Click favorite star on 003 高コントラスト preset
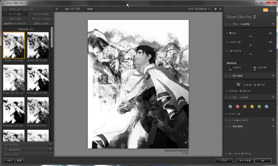The height and width of the screenshot is (166, 278). click(x=28, y=93)
